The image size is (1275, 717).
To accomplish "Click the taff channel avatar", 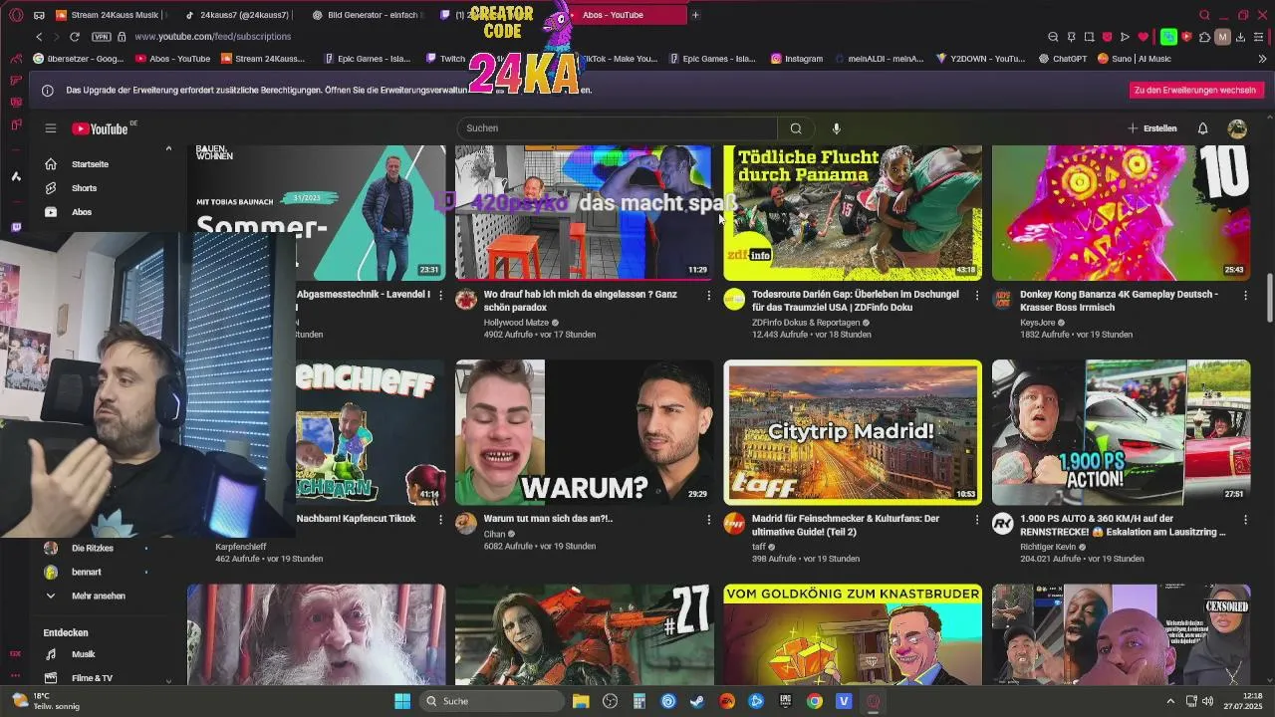I will point(734,524).
